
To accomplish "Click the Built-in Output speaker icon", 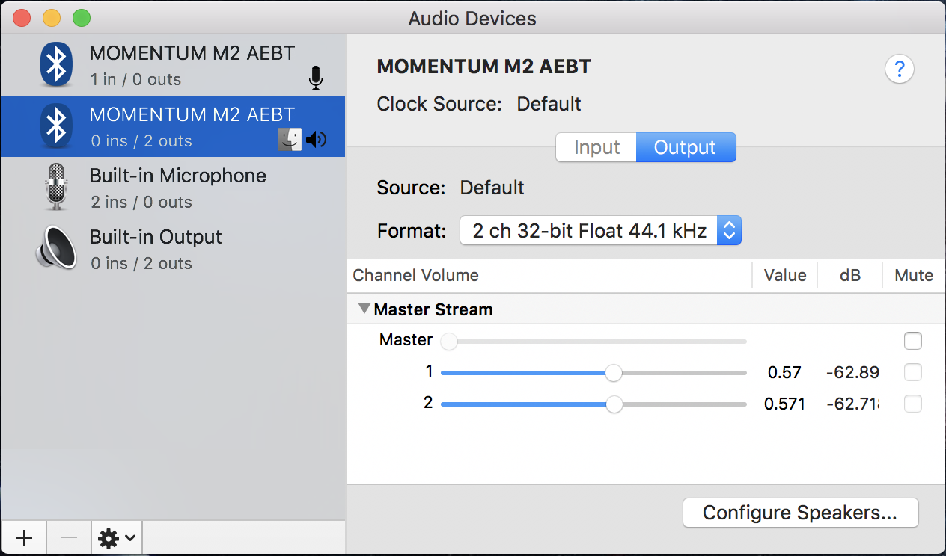I will (x=56, y=248).
